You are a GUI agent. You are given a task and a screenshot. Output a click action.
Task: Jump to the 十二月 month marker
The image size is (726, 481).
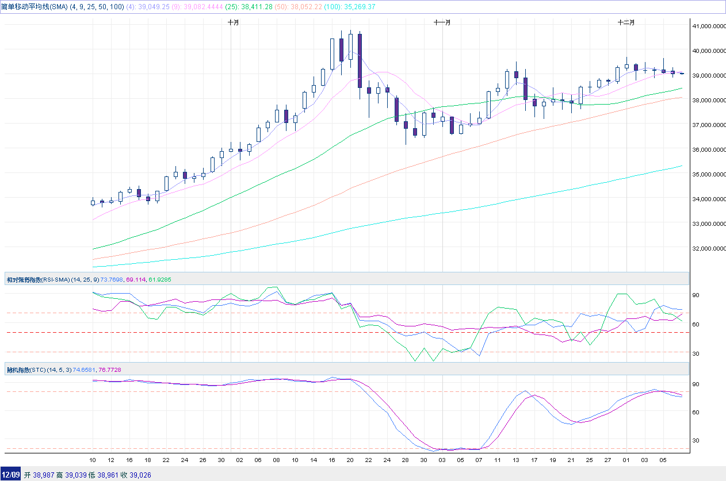pos(626,22)
